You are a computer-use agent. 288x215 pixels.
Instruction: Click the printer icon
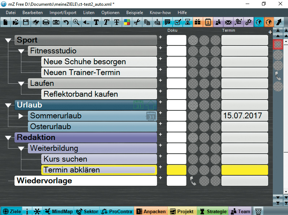[x=46, y=22]
